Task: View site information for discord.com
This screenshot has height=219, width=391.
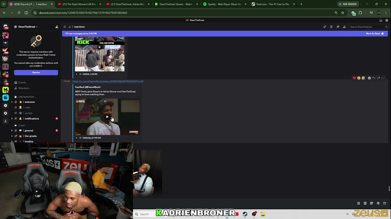Action: (x=35, y=13)
